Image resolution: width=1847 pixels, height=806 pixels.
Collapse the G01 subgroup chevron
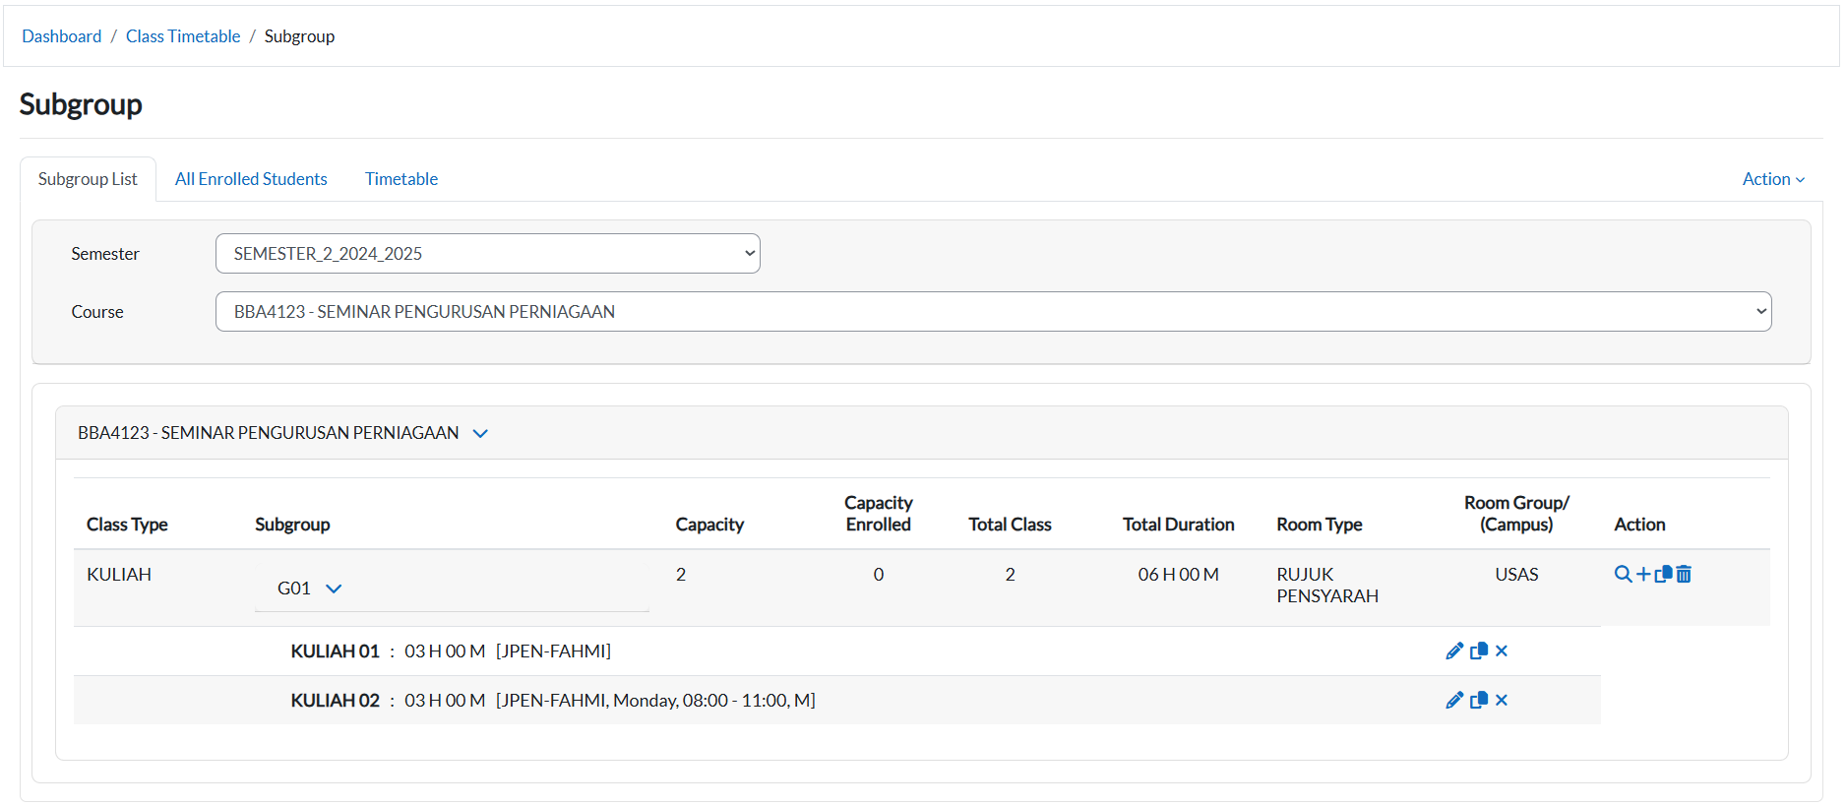click(x=334, y=589)
